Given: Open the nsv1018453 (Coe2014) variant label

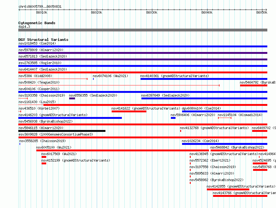Looking at the screenshot, I should tap(37, 43).
